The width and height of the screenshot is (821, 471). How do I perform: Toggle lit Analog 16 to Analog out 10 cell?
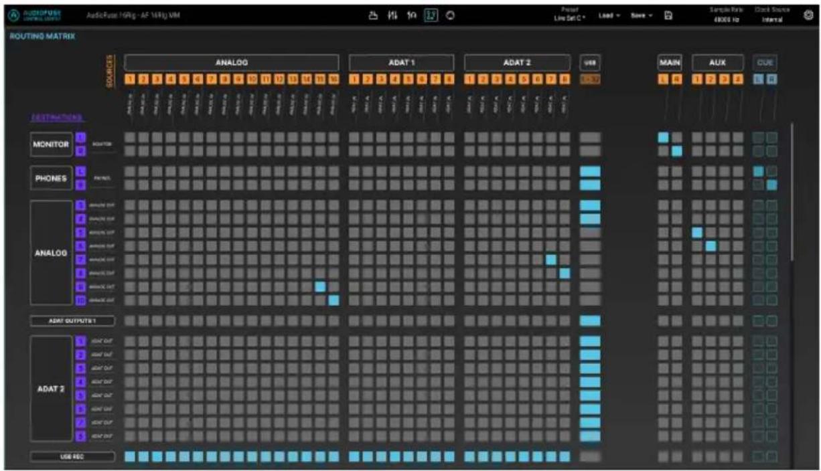pyautogui.click(x=333, y=300)
